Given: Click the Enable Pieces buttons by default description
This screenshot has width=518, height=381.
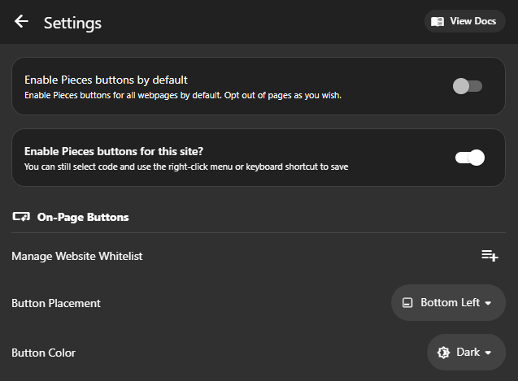Looking at the screenshot, I should pos(182,95).
